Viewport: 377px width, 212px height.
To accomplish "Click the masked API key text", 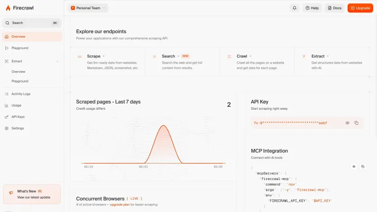I will tap(290, 123).
